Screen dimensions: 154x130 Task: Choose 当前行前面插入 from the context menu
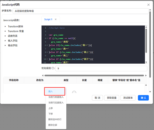[56, 97]
